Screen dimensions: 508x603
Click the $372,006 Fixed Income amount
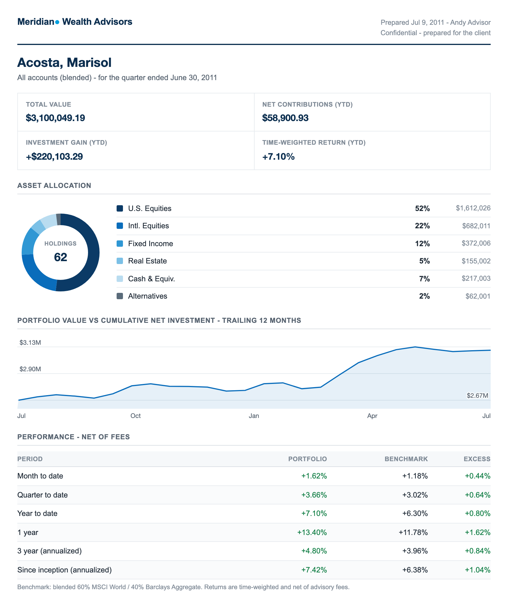pos(476,243)
